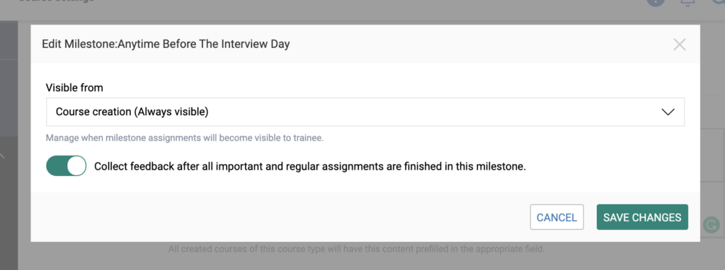Click the green Grammarly G icon
725x270 pixels.
point(710,225)
